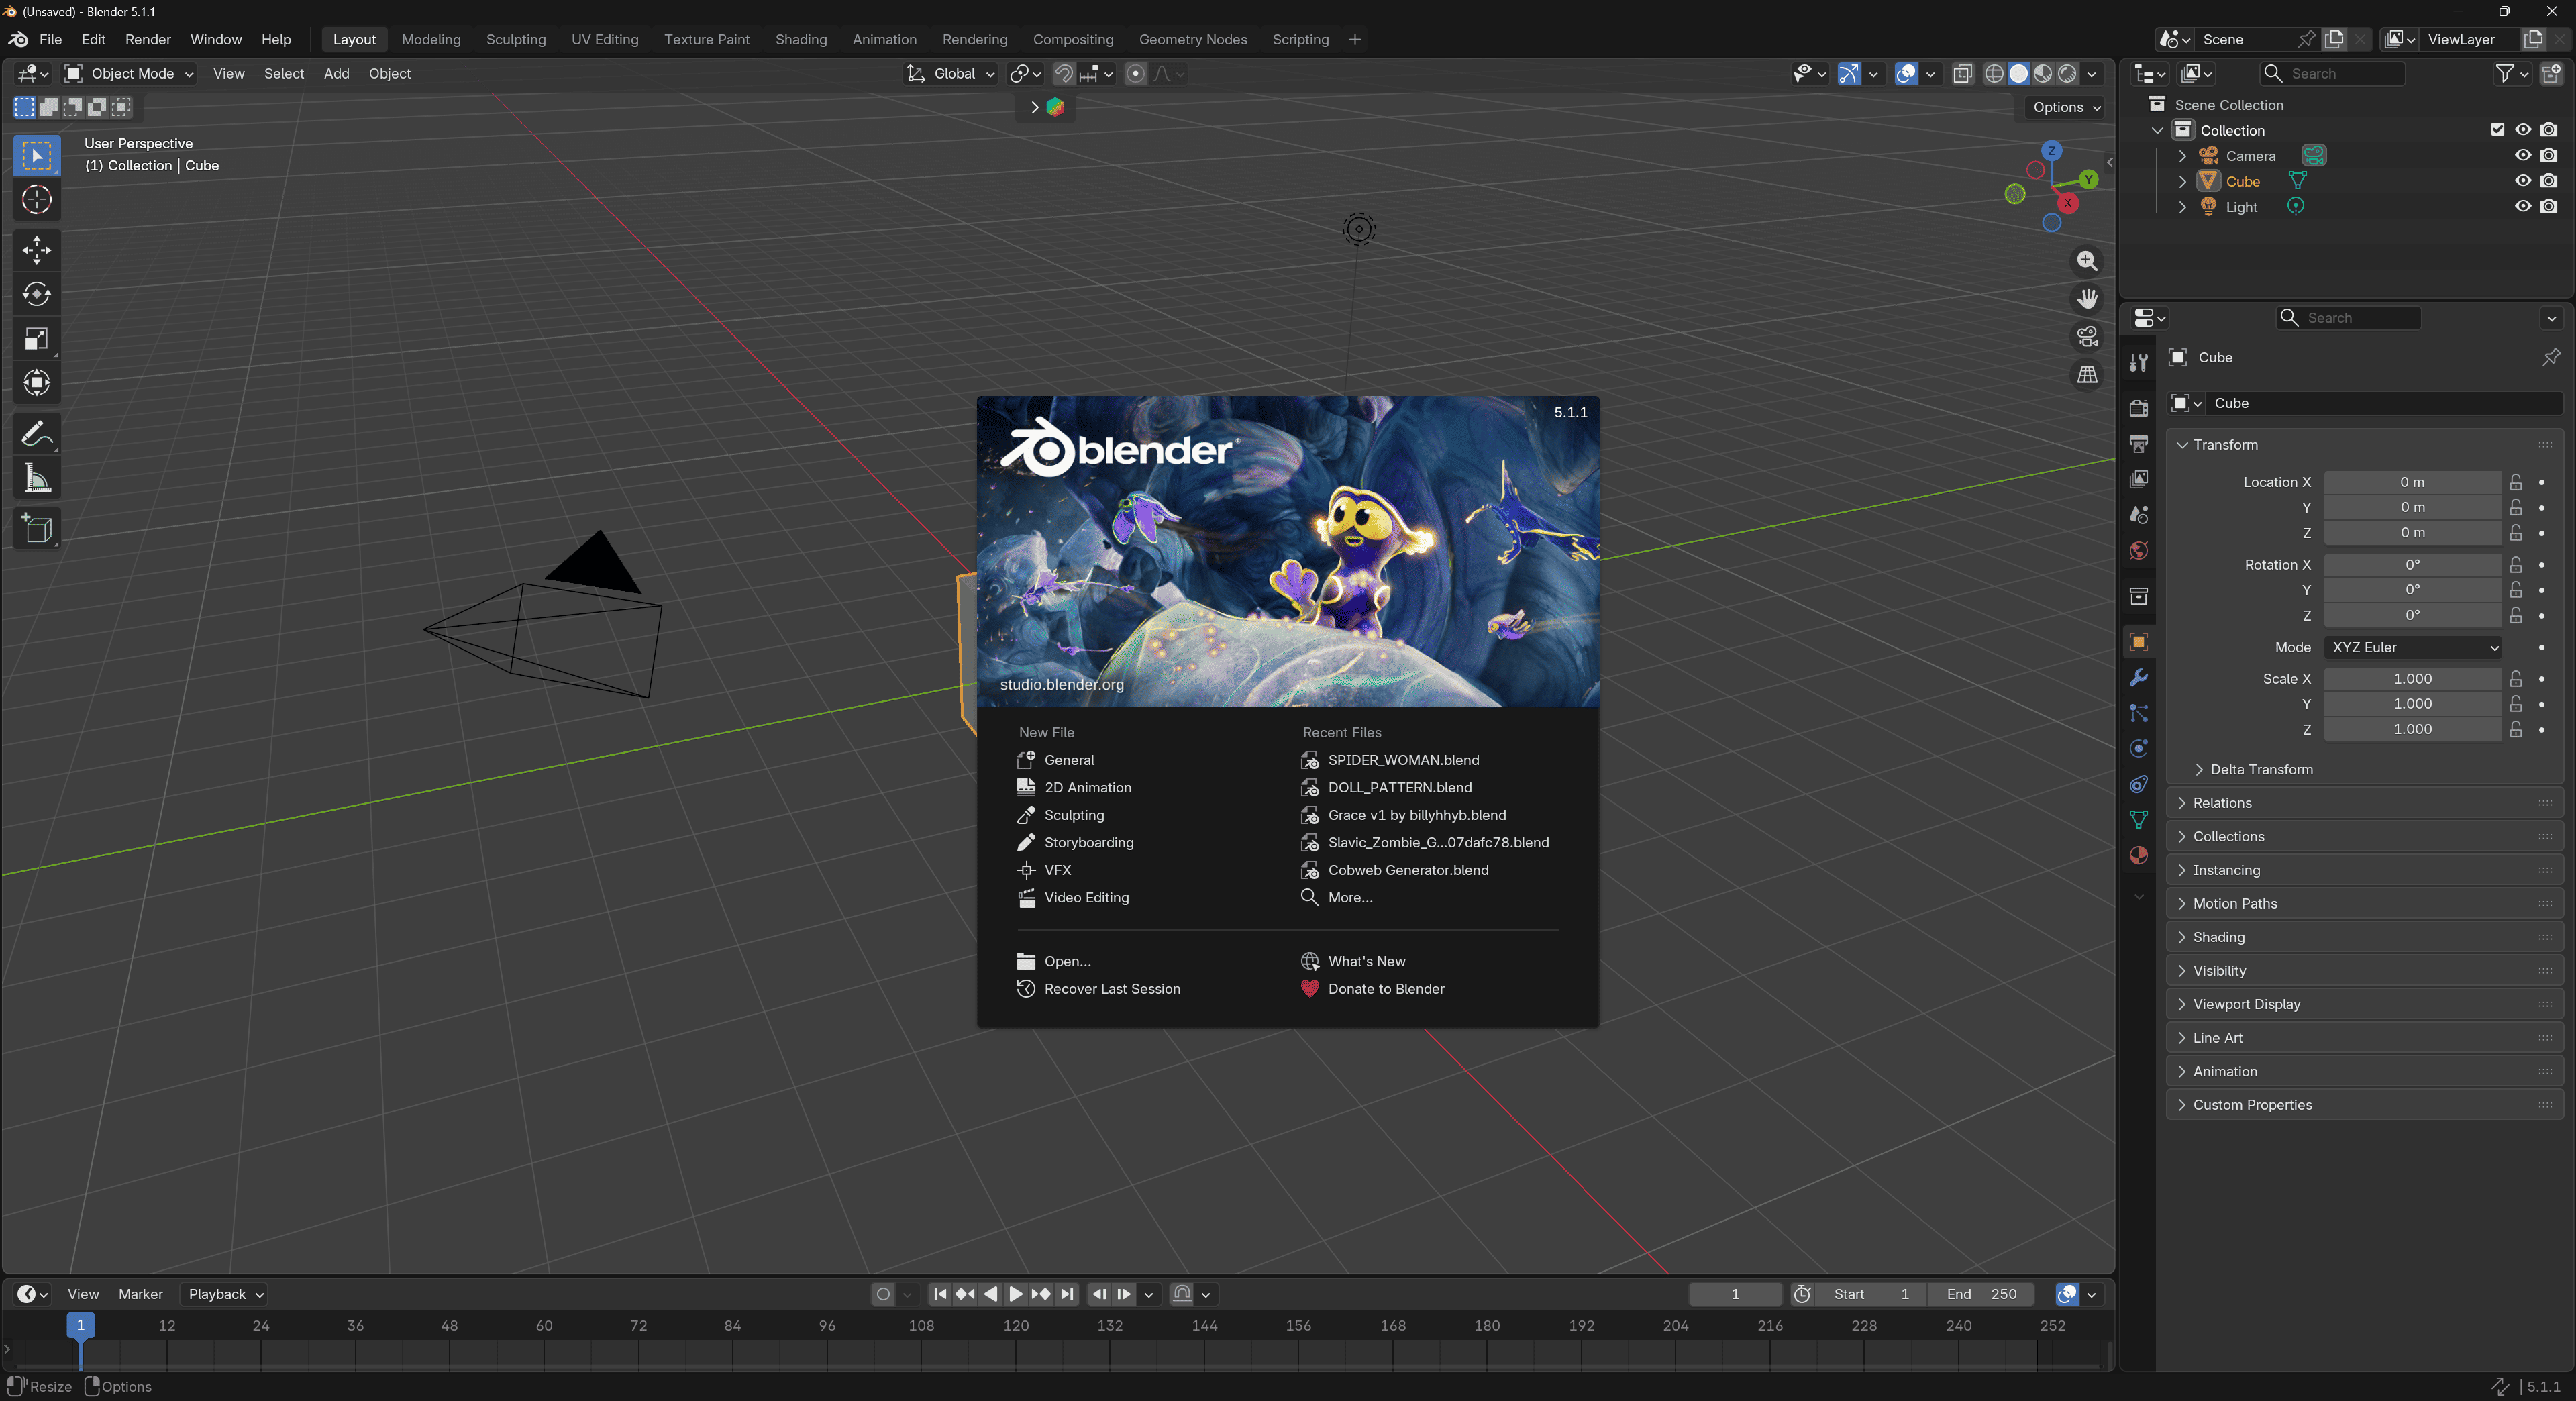Open SPIDER_WOMAN.blend from recent files
The width and height of the screenshot is (2576, 1401).
[x=1402, y=760]
